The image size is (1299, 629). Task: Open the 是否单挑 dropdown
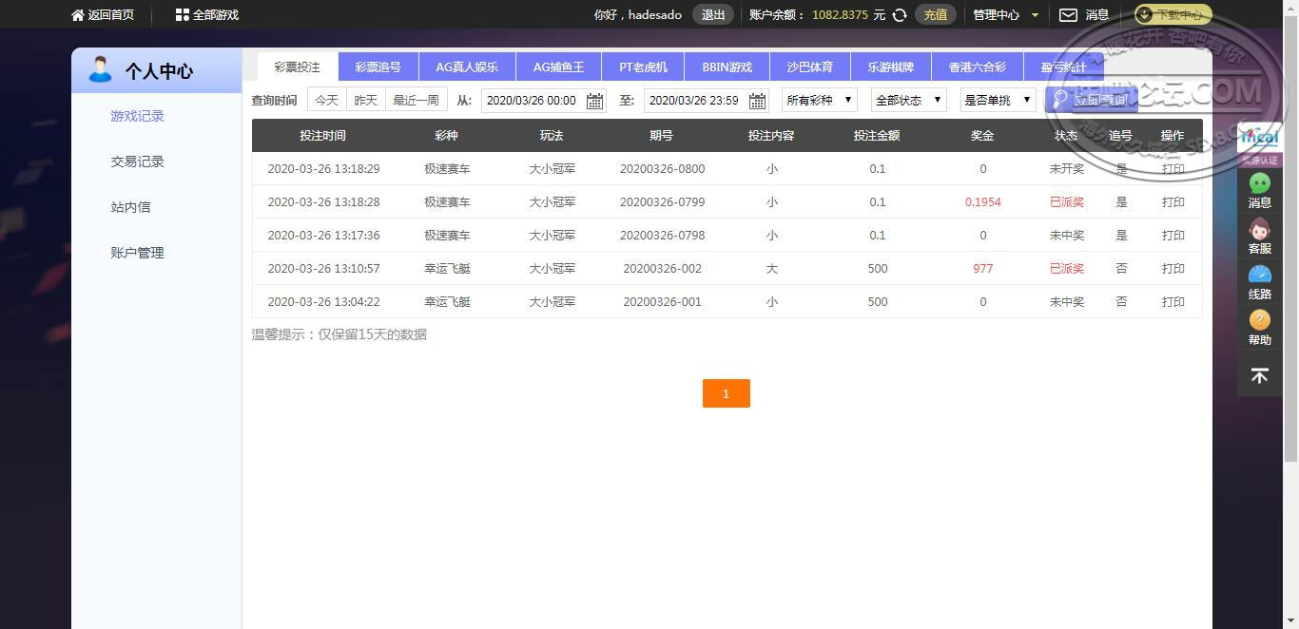(x=998, y=100)
